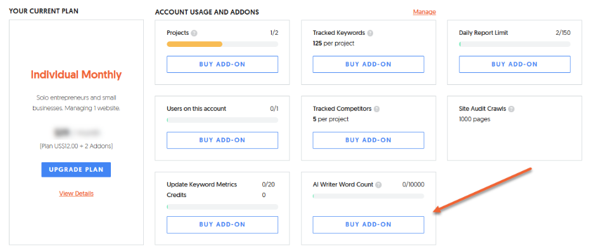Click the AI Writer Word Count help icon
Image resolution: width=593 pixels, height=251 pixels.
pos(379,184)
